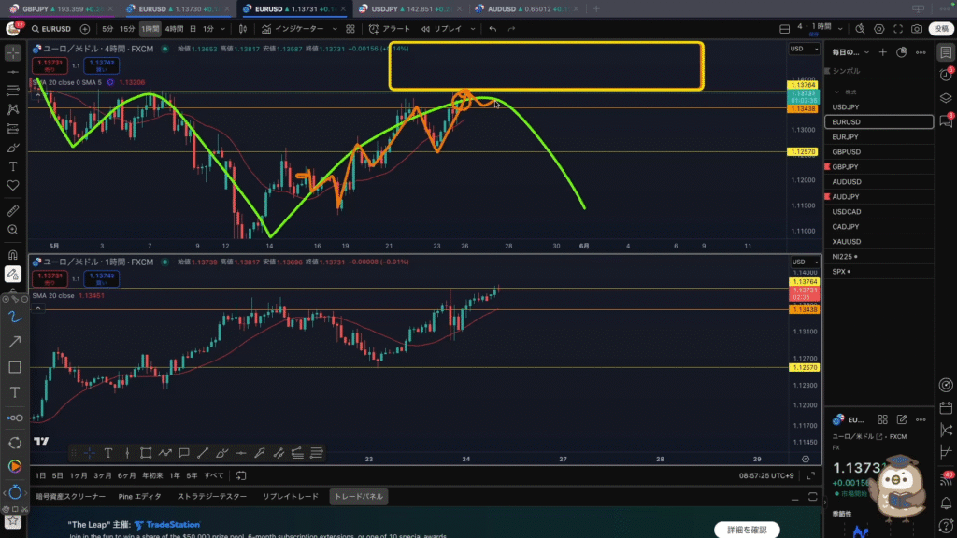Switch to the GBPJPY browser tab
Viewport: 957px width, 538px height.
59,9
